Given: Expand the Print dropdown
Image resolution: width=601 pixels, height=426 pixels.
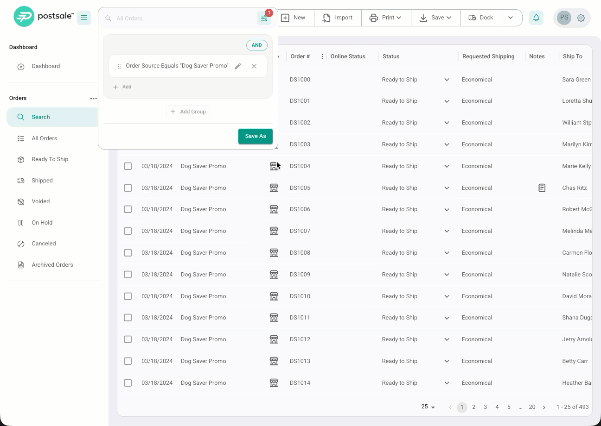Looking at the screenshot, I should [386, 18].
